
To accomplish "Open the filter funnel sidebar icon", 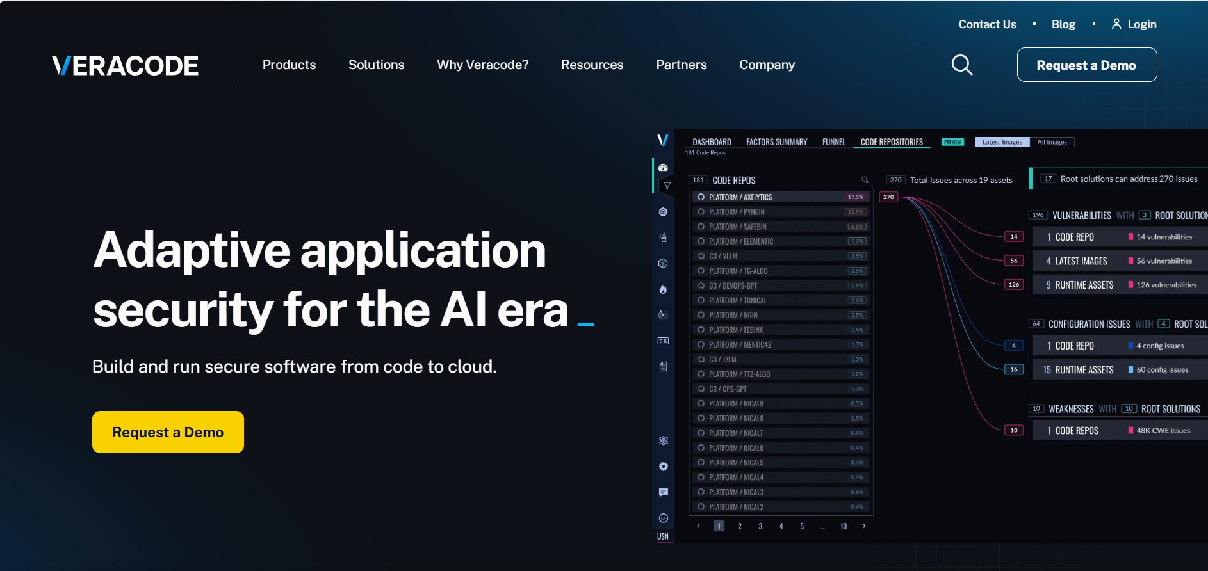I will pos(667,186).
